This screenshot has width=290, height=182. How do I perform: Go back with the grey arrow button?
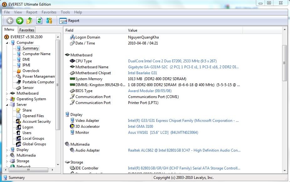(10, 21)
